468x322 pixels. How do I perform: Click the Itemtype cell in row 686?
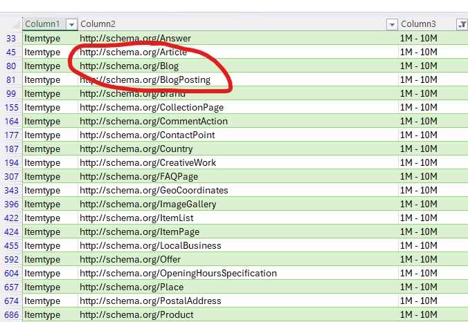tap(50, 314)
